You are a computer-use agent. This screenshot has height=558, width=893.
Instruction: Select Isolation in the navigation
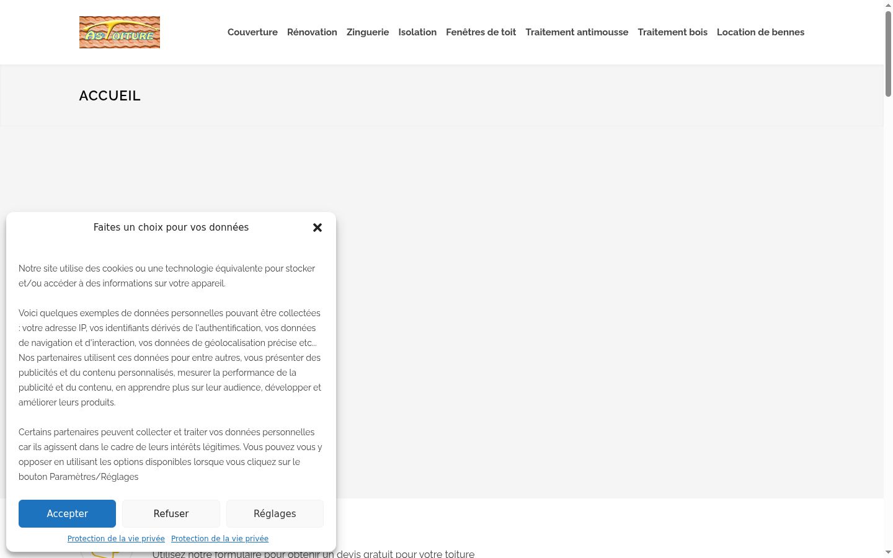coord(417,32)
